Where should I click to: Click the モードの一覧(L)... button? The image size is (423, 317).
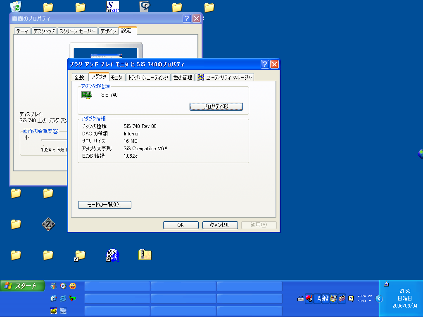pyautogui.click(x=105, y=205)
